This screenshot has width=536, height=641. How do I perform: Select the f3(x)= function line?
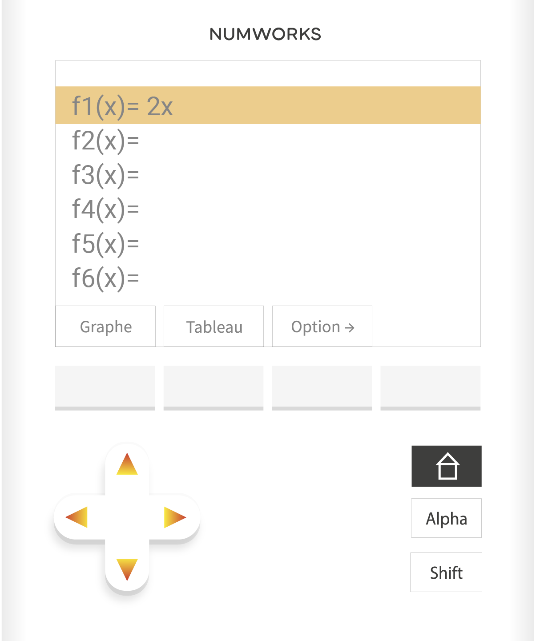click(x=268, y=175)
